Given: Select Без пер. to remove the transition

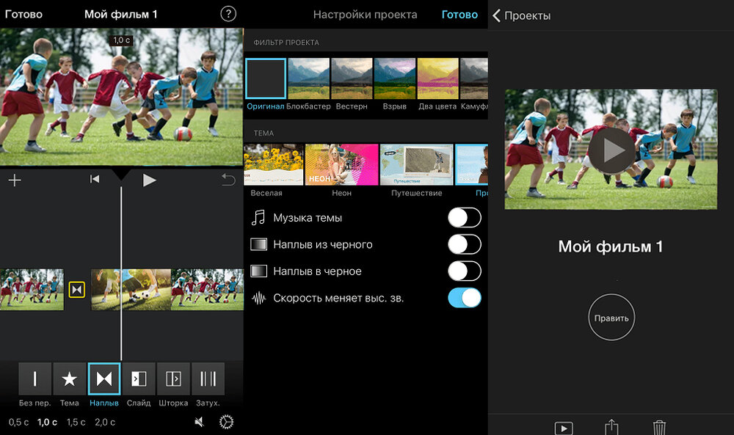Looking at the screenshot, I should [x=34, y=378].
